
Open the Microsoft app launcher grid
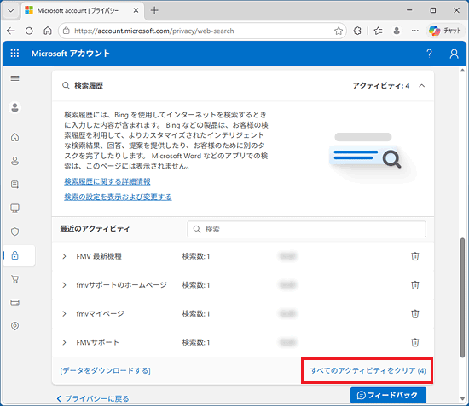(x=14, y=54)
